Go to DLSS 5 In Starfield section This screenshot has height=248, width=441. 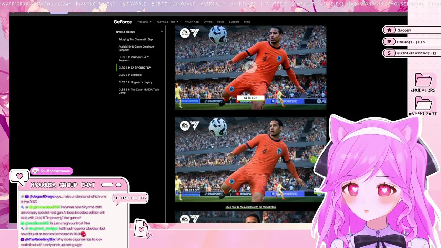tap(130, 75)
